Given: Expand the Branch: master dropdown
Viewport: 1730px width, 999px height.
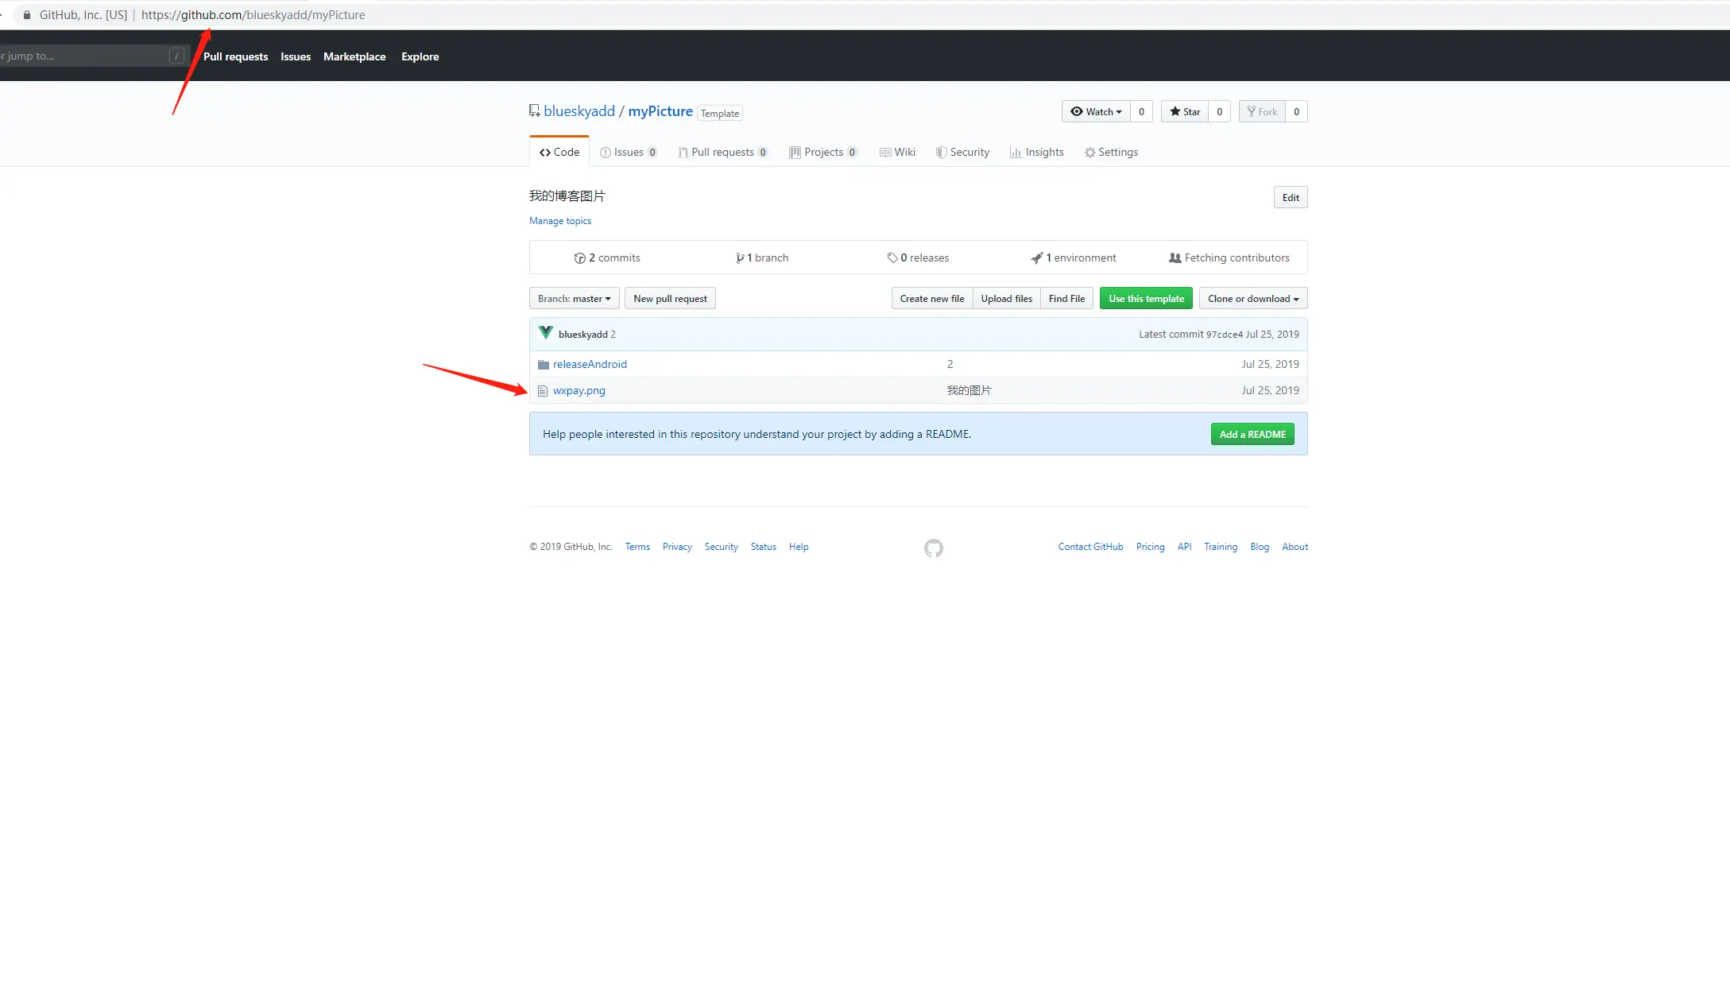Looking at the screenshot, I should coord(574,299).
